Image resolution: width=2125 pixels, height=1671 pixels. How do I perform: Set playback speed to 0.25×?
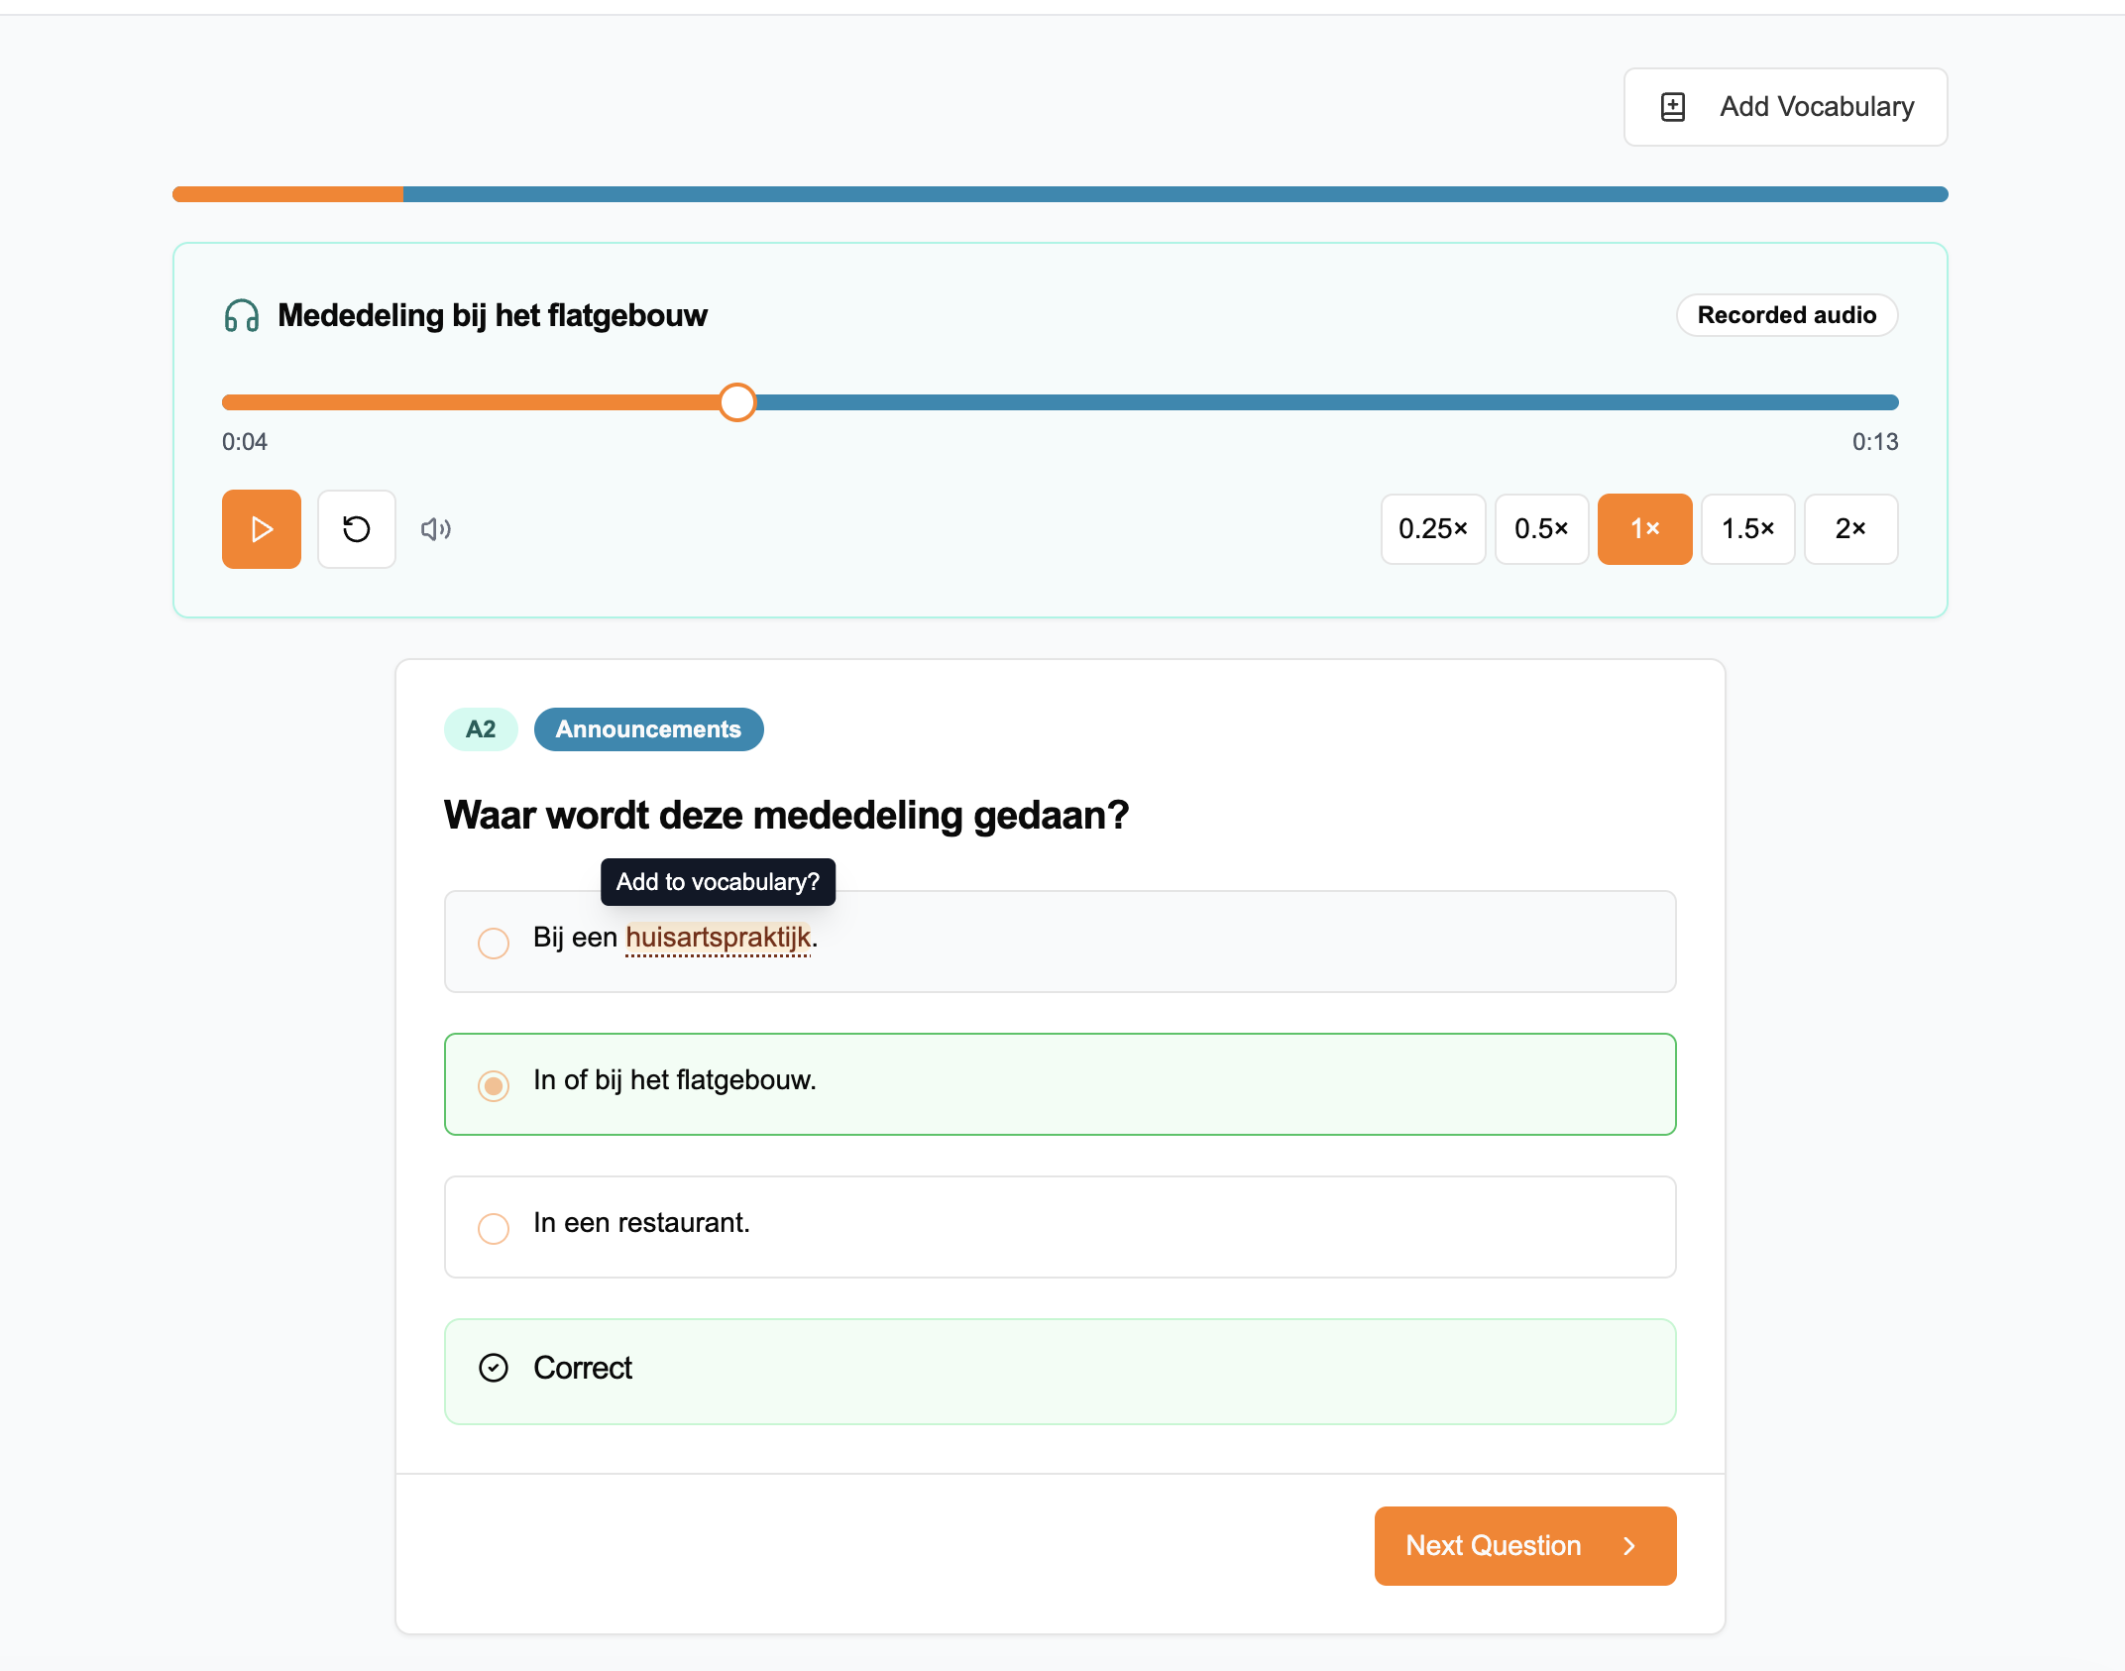[x=1433, y=529]
